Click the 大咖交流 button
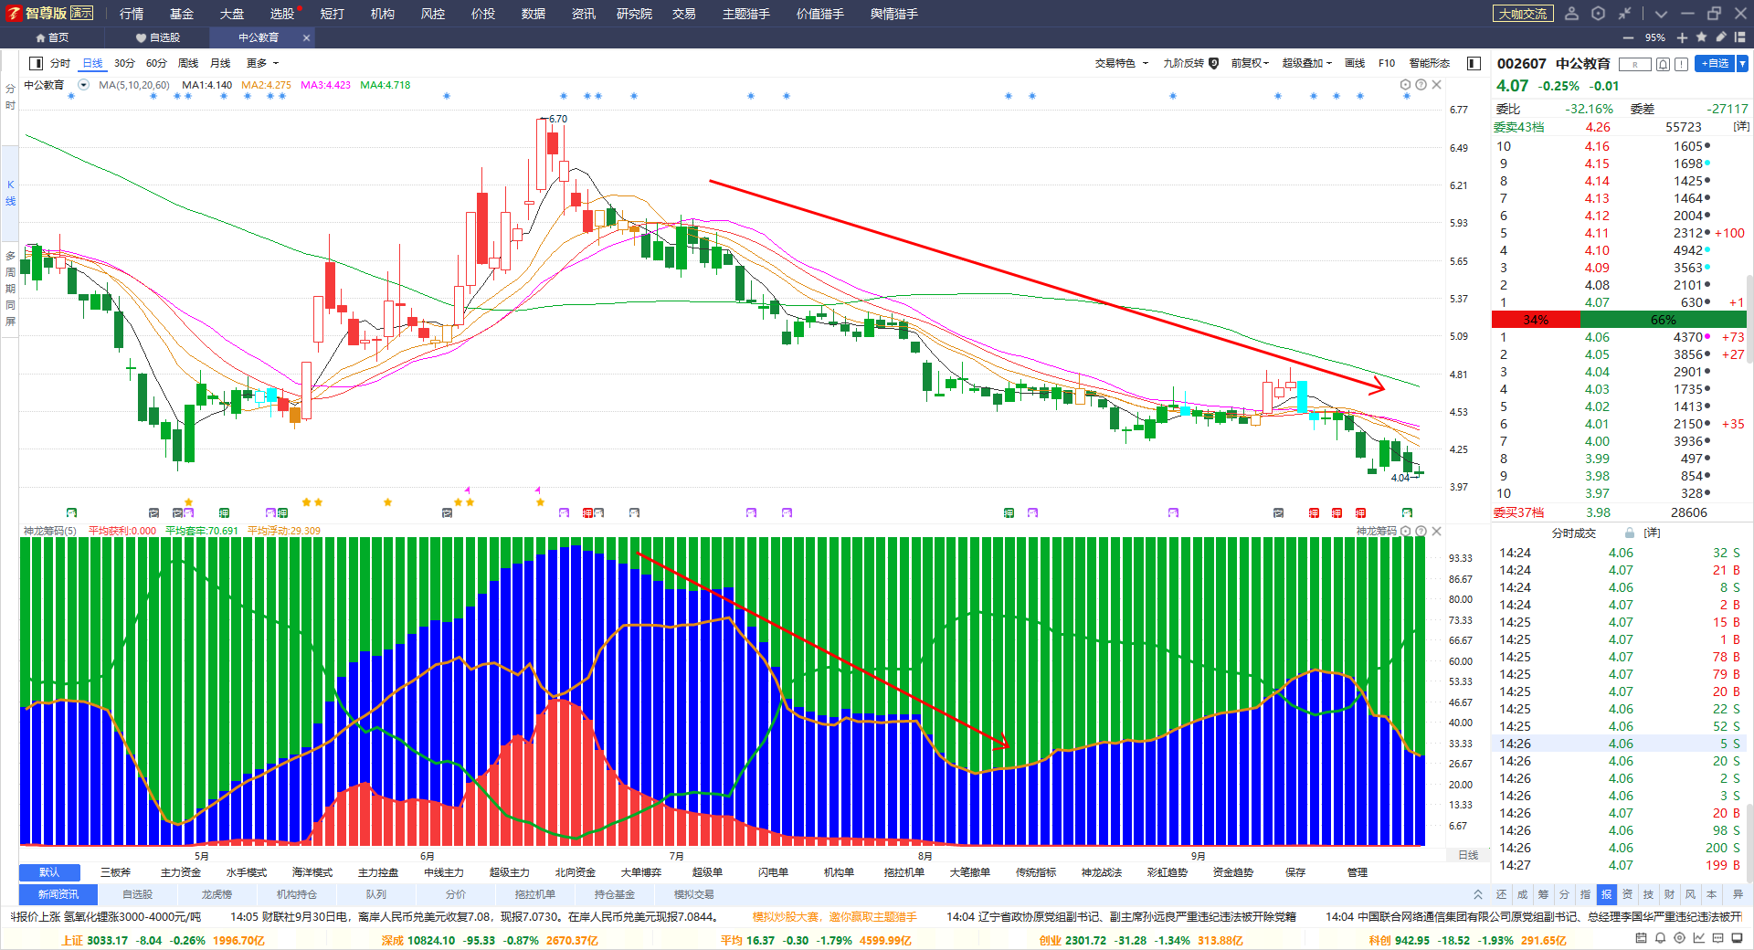This screenshot has width=1754, height=950. tap(1523, 14)
